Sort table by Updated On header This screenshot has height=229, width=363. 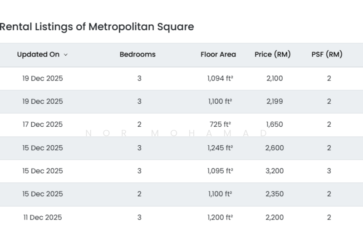(x=38, y=54)
